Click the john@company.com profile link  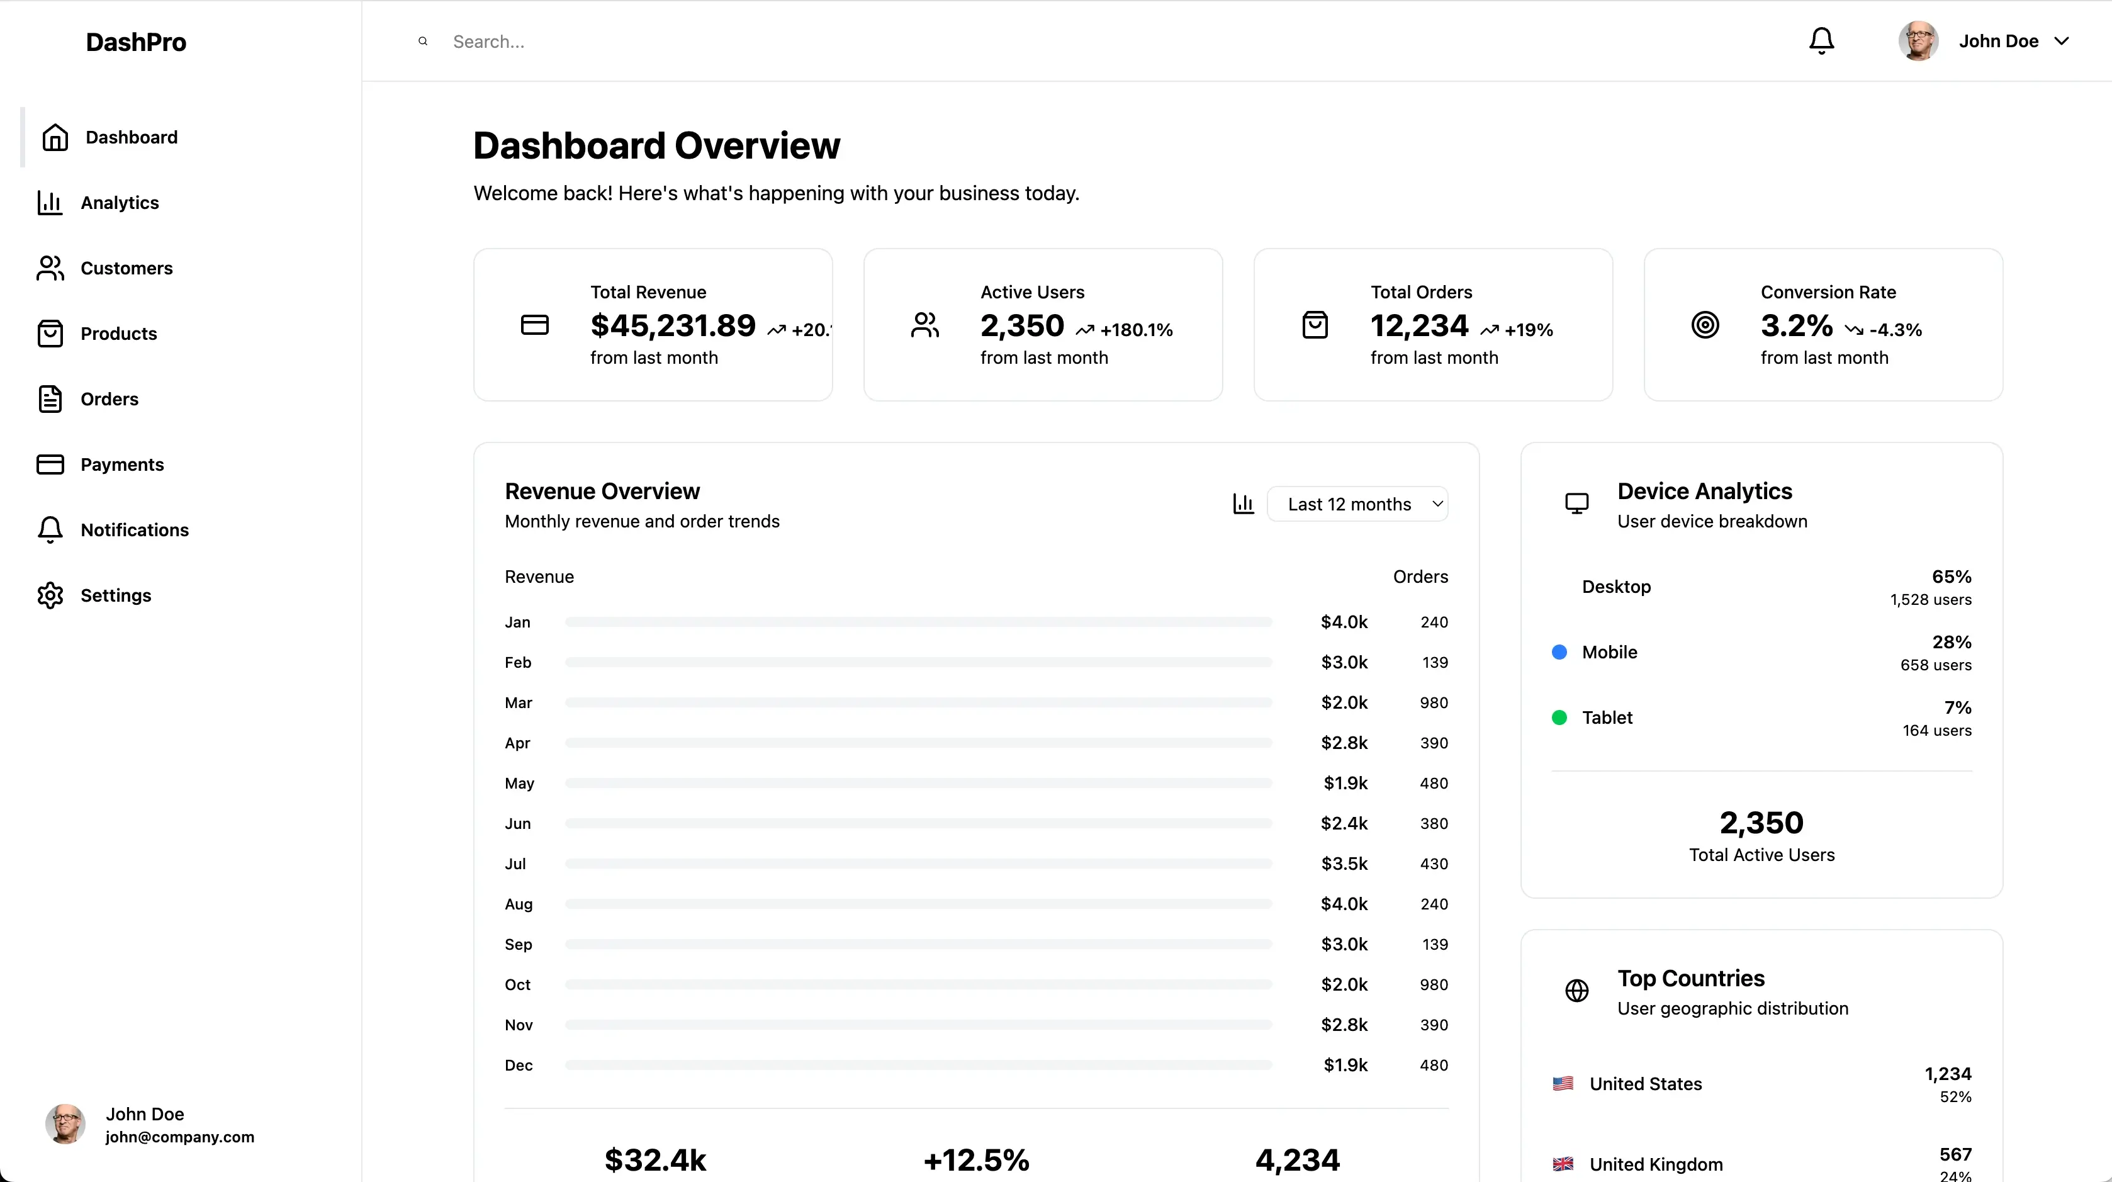click(179, 1137)
